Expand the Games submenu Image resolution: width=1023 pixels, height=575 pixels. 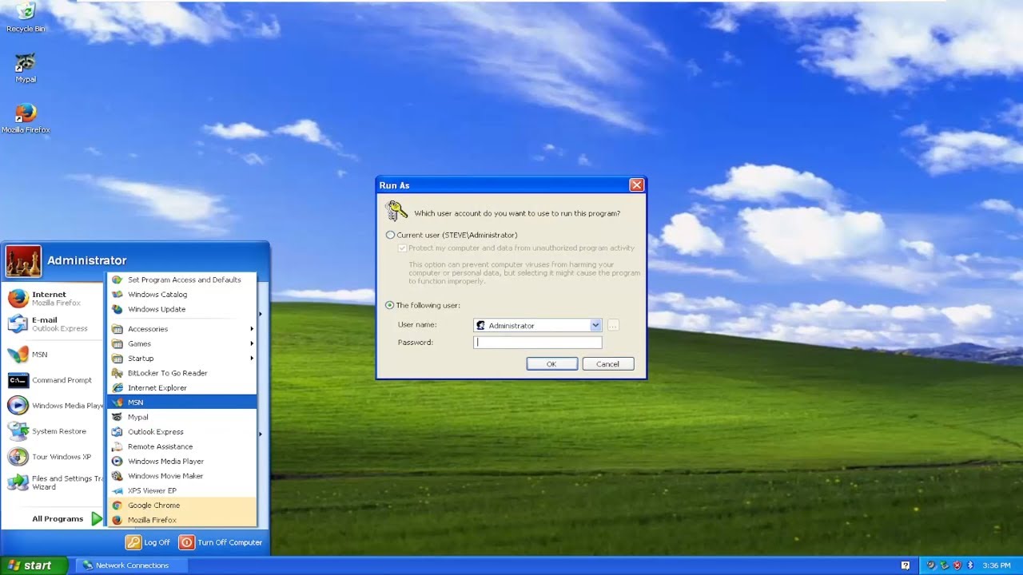[182, 343]
